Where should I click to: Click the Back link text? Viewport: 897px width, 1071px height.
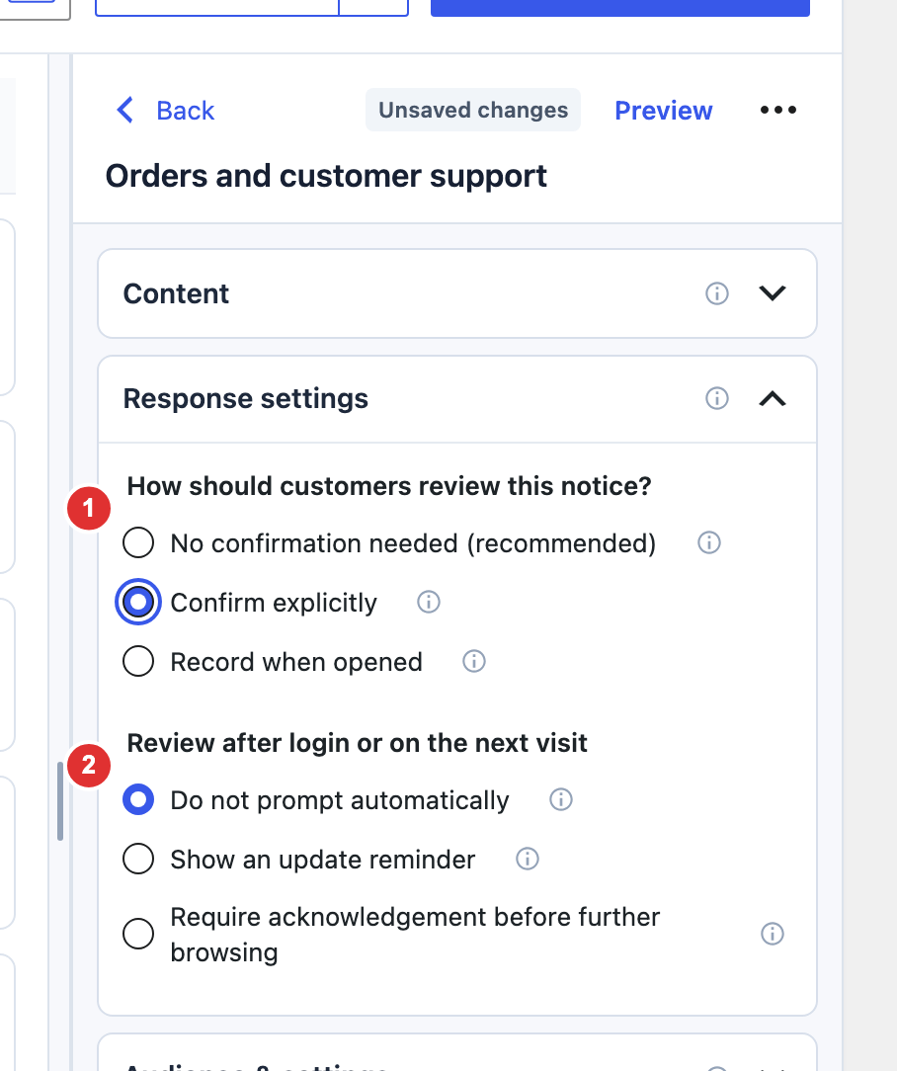click(x=185, y=110)
